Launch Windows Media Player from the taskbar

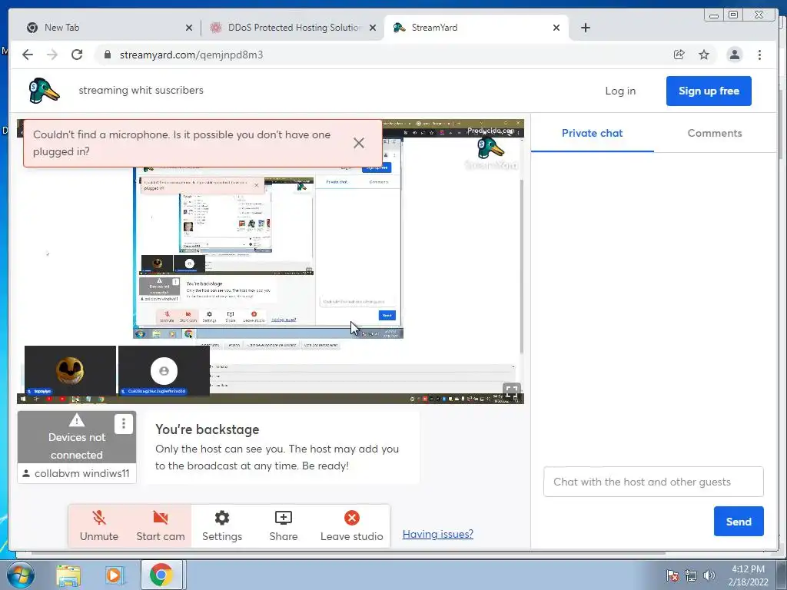click(114, 575)
